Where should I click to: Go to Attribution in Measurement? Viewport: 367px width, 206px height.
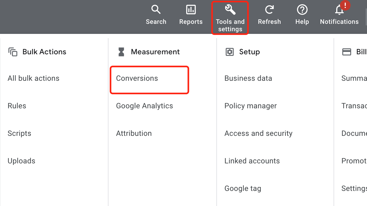134,133
